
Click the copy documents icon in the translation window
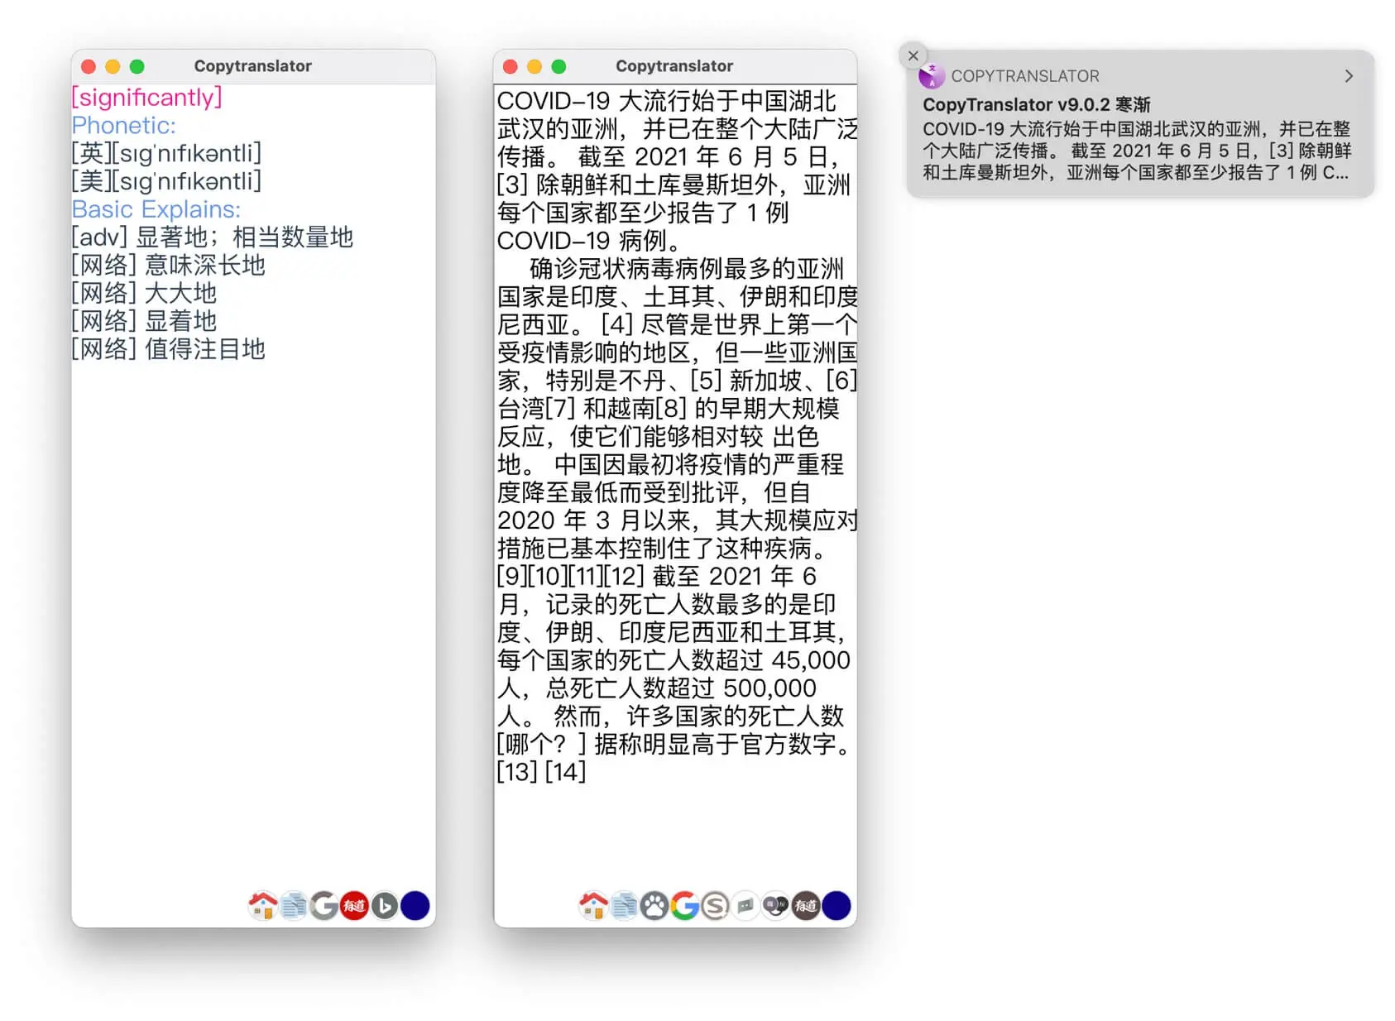pos(624,905)
